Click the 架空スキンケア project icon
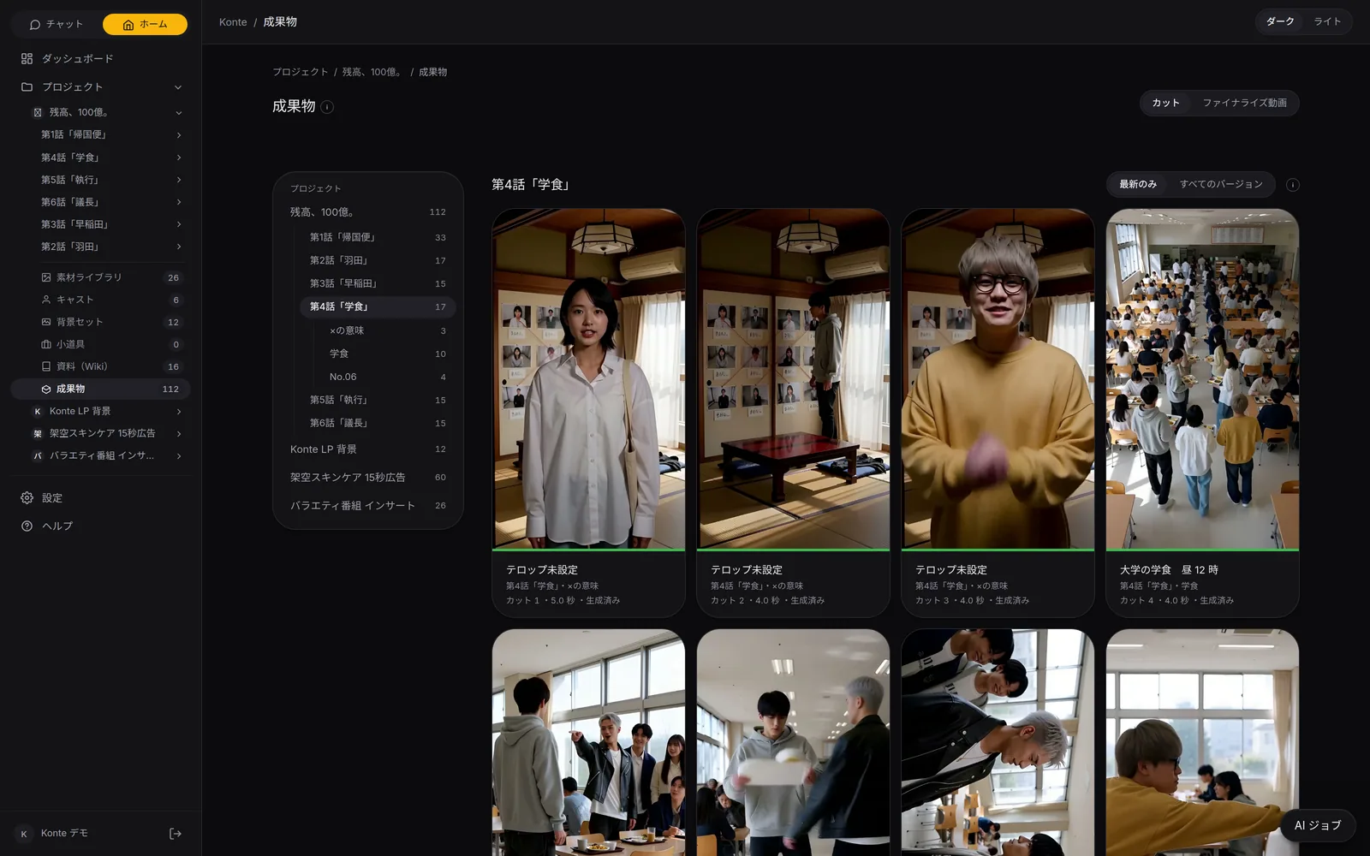This screenshot has height=856, width=1370. click(x=38, y=434)
